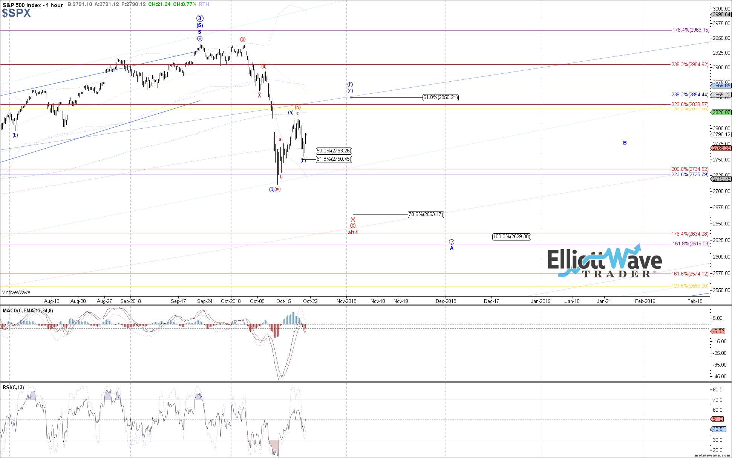732x458 pixels.
Task: Select the 51.0 RSI value tag
Action: pyautogui.click(x=718, y=419)
